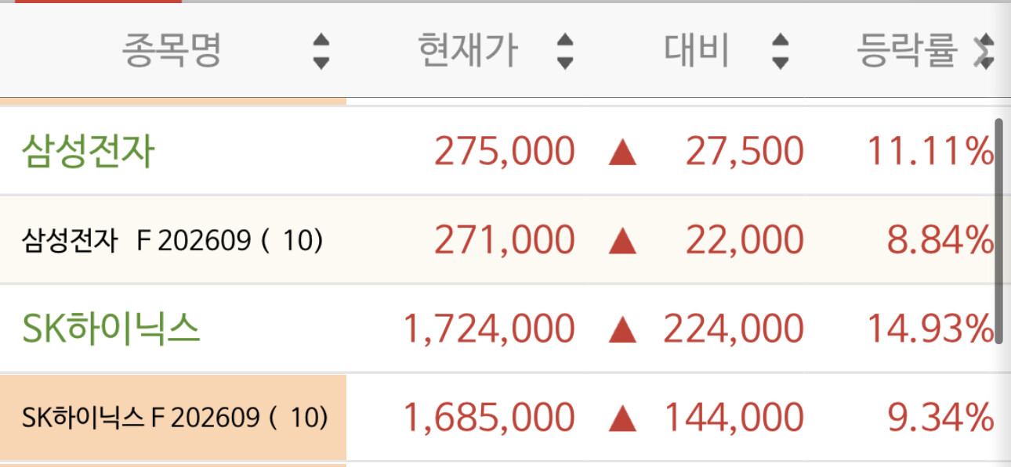Click the 대비 header label
The height and width of the screenshot is (467, 1011).
(697, 52)
